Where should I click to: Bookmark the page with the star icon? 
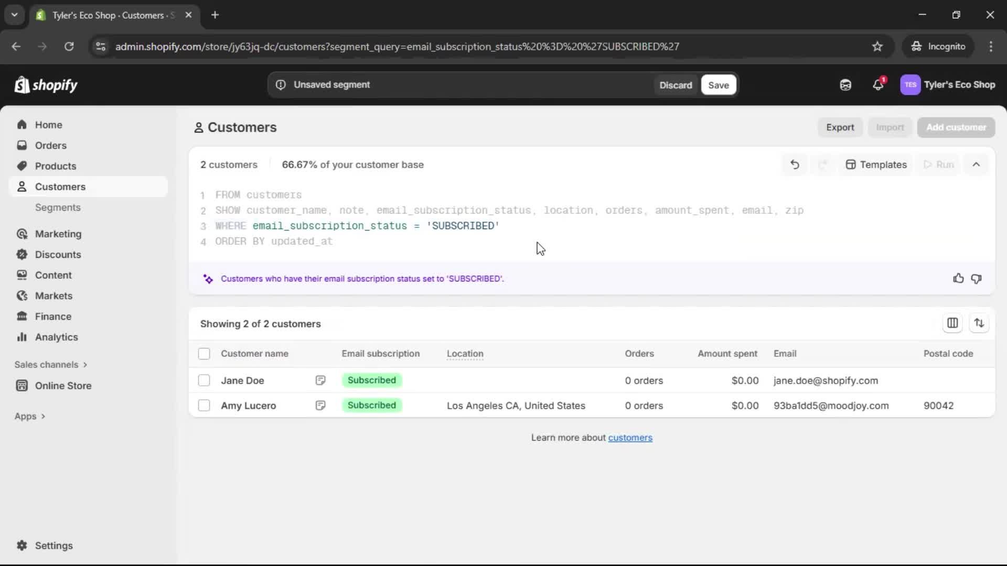[x=877, y=46]
